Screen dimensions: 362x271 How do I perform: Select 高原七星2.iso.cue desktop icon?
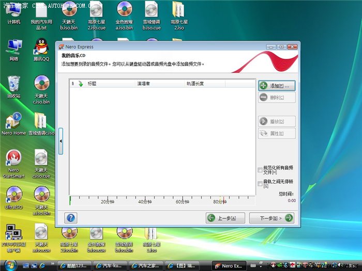point(96,15)
